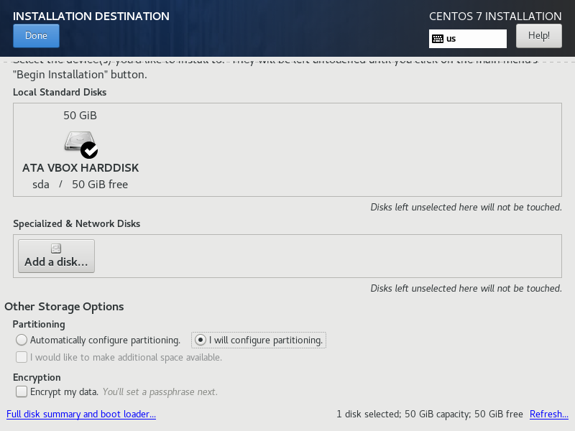Click the small disk icon on Add a disk
The width and height of the screenshot is (575, 431).
(56, 249)
